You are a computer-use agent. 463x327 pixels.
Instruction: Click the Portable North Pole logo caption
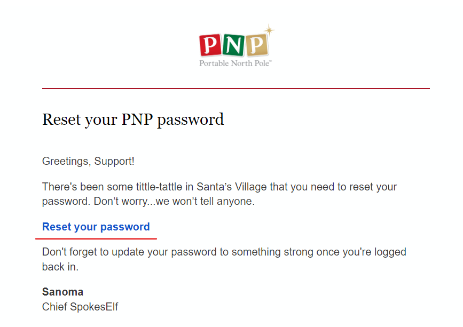pos(236,63)
